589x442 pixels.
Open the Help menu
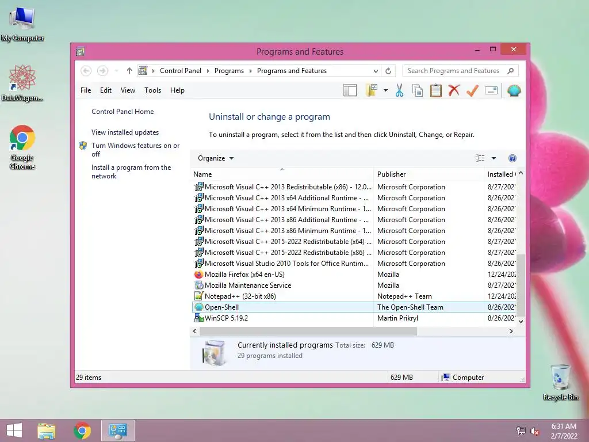[177, 90]
